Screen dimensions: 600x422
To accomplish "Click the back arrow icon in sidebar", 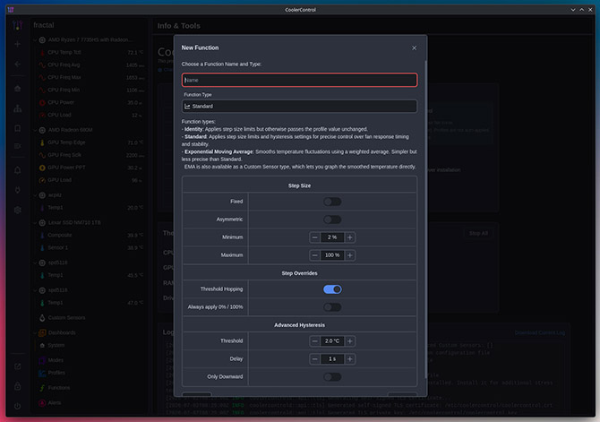I will (18, 65).
